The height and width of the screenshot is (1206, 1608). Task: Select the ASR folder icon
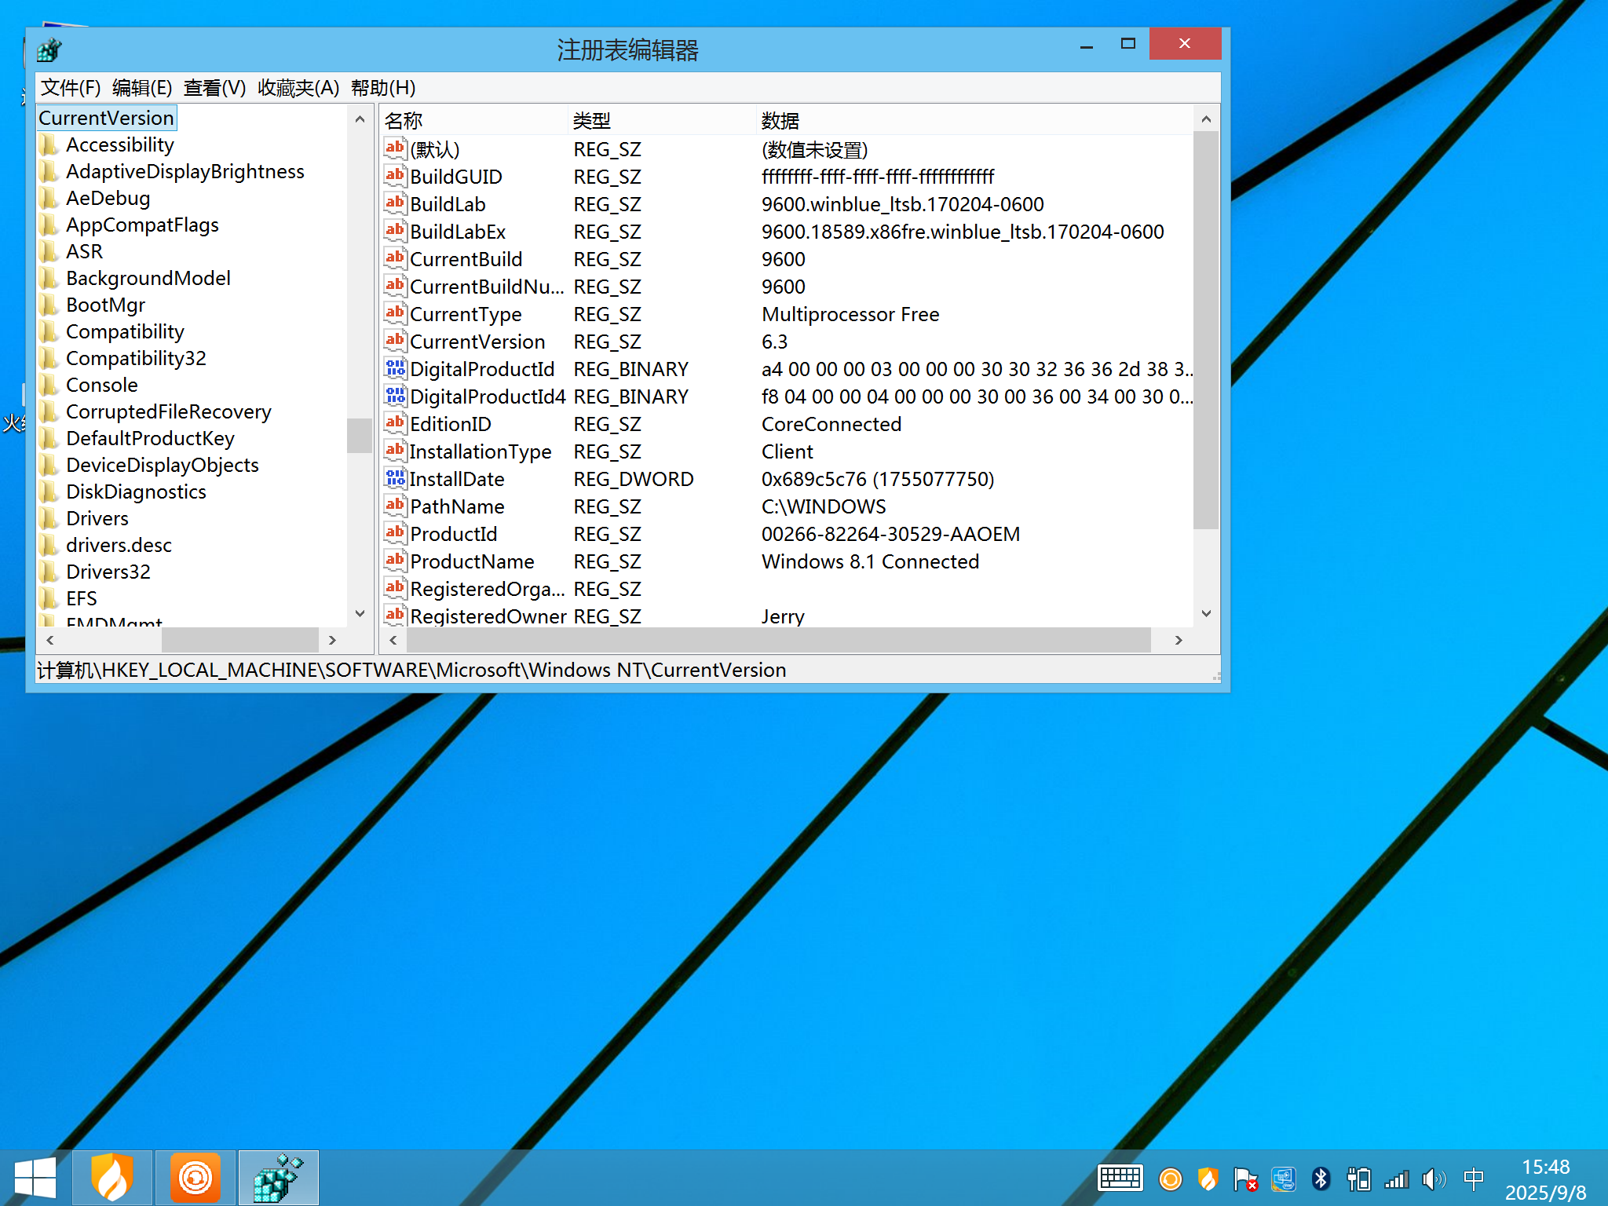click(x=49, y=252)
